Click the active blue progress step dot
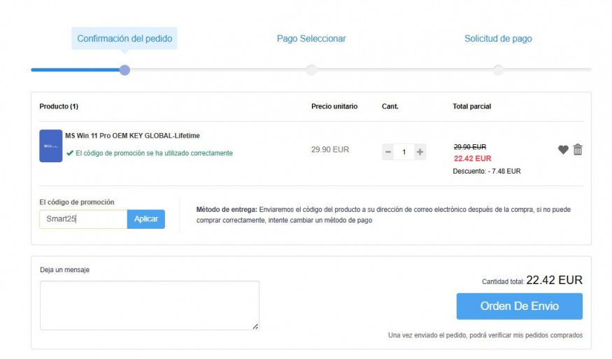The image size is (612, 359). coord(124,70)
